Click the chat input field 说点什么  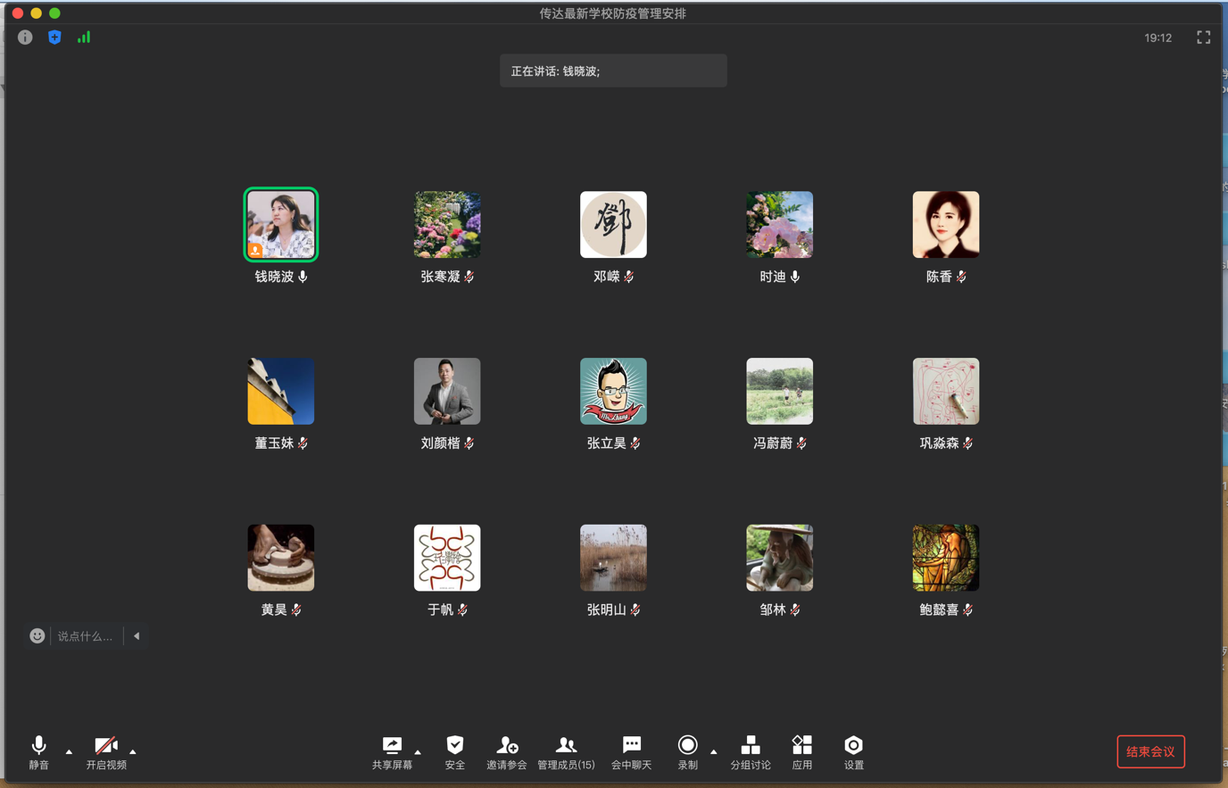coord(86,636)
